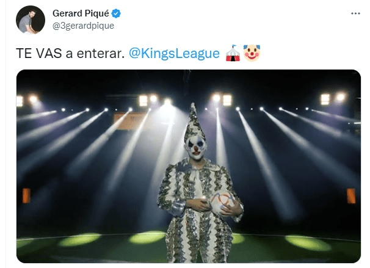Click the clown face emoji
Screen dimensions: 370x268
(252, 53)
